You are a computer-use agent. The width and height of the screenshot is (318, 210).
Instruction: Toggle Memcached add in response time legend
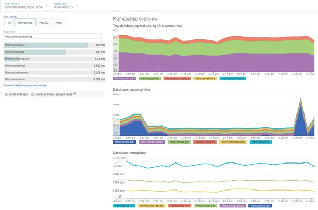pos(125,142)
